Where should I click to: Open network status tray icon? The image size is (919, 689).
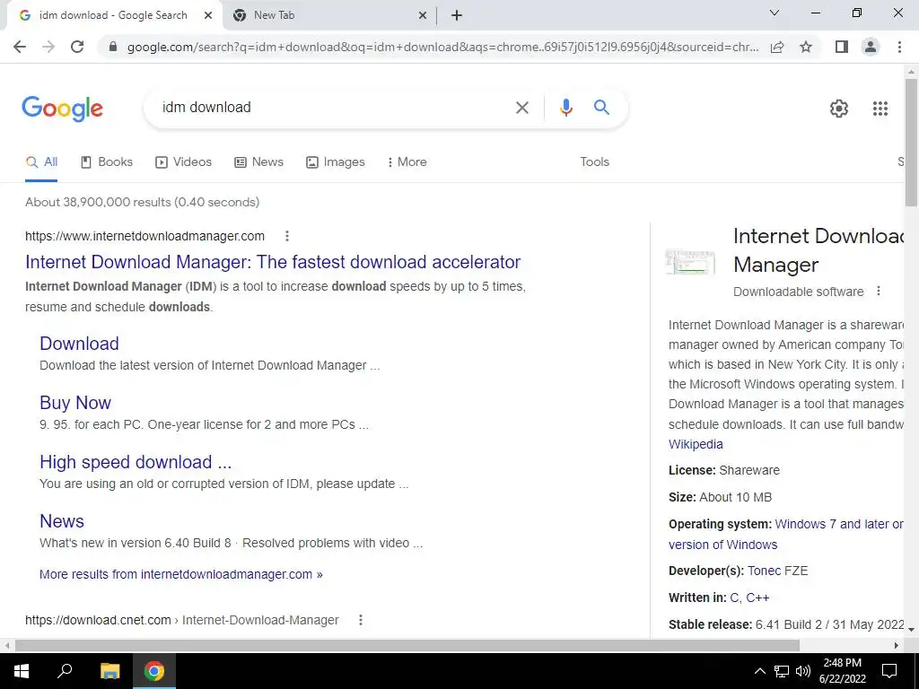(782, 671)
